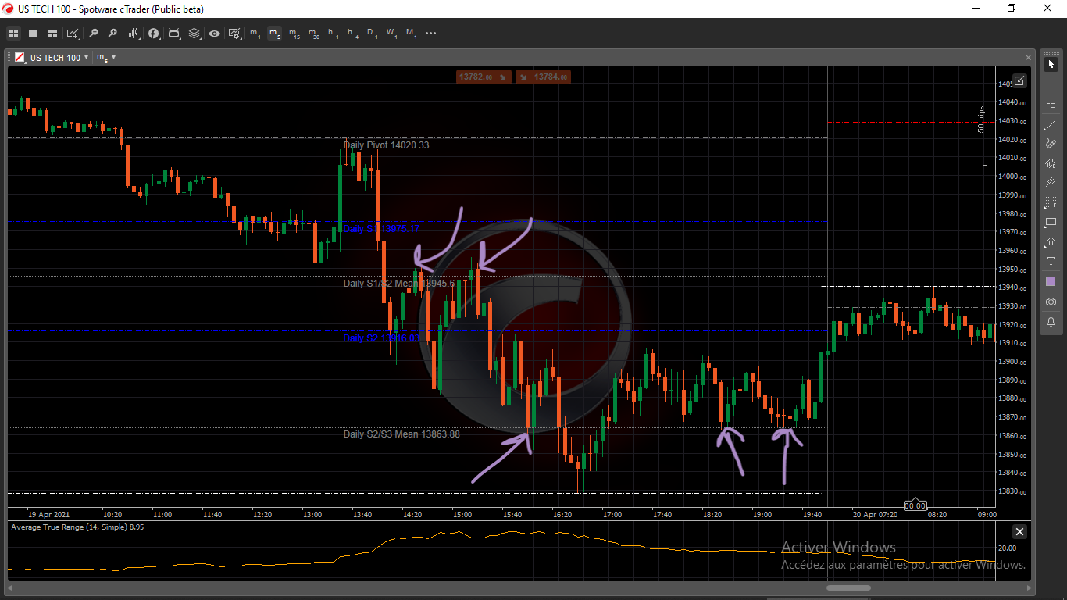Expand the m5 period dropdown in chart tab
The image size is (1067, 600).
[x=114, y=58]
